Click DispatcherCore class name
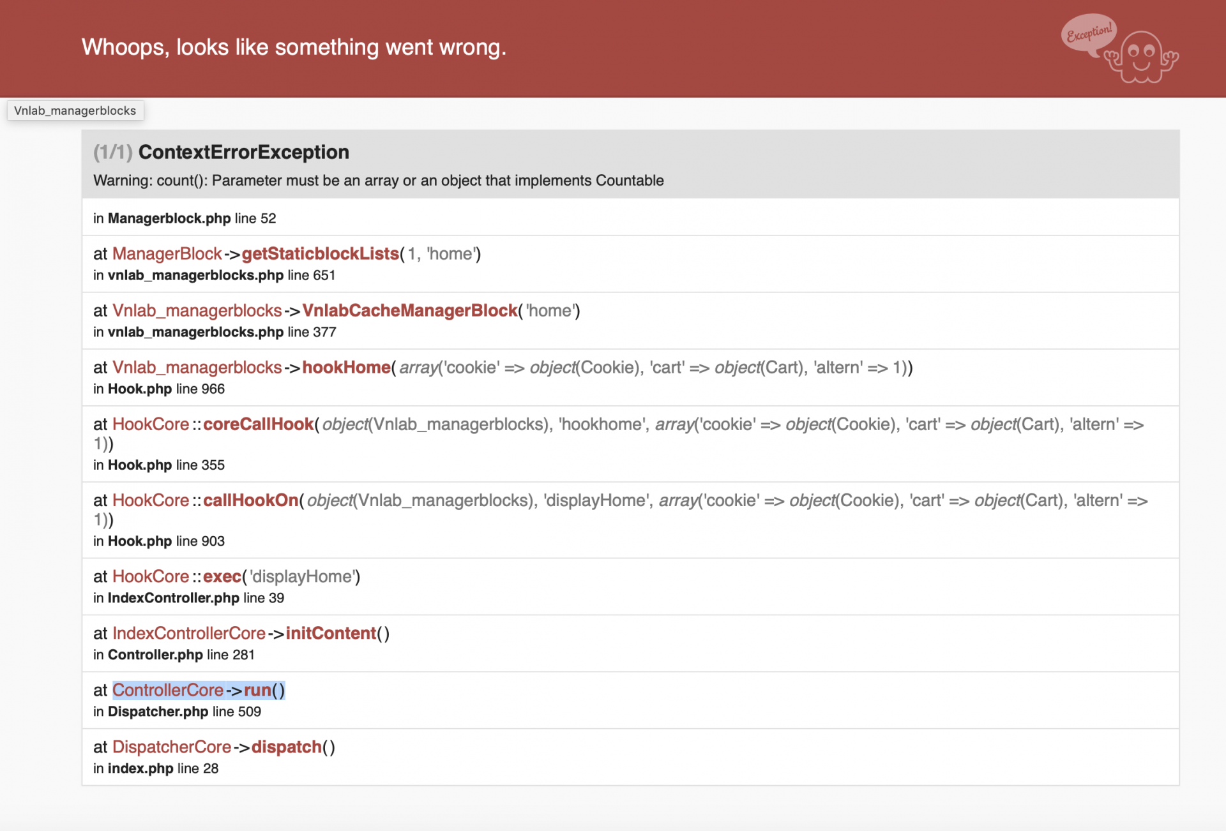1226x831 pixels. click(x=171, y=747)
